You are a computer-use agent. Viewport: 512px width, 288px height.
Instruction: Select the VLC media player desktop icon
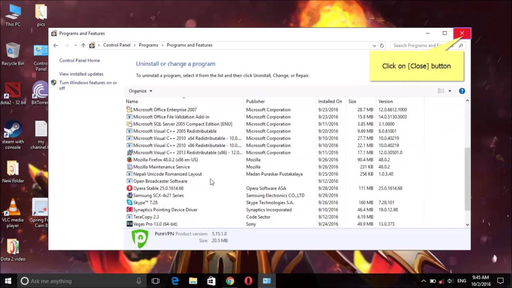pos(13,213)
